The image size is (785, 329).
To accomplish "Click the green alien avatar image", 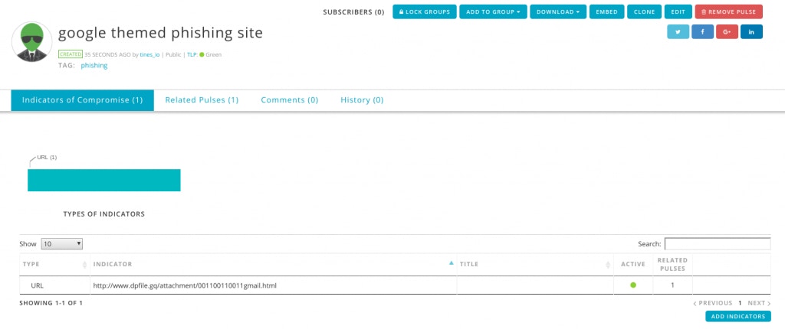I will click(x=31, y=42).
